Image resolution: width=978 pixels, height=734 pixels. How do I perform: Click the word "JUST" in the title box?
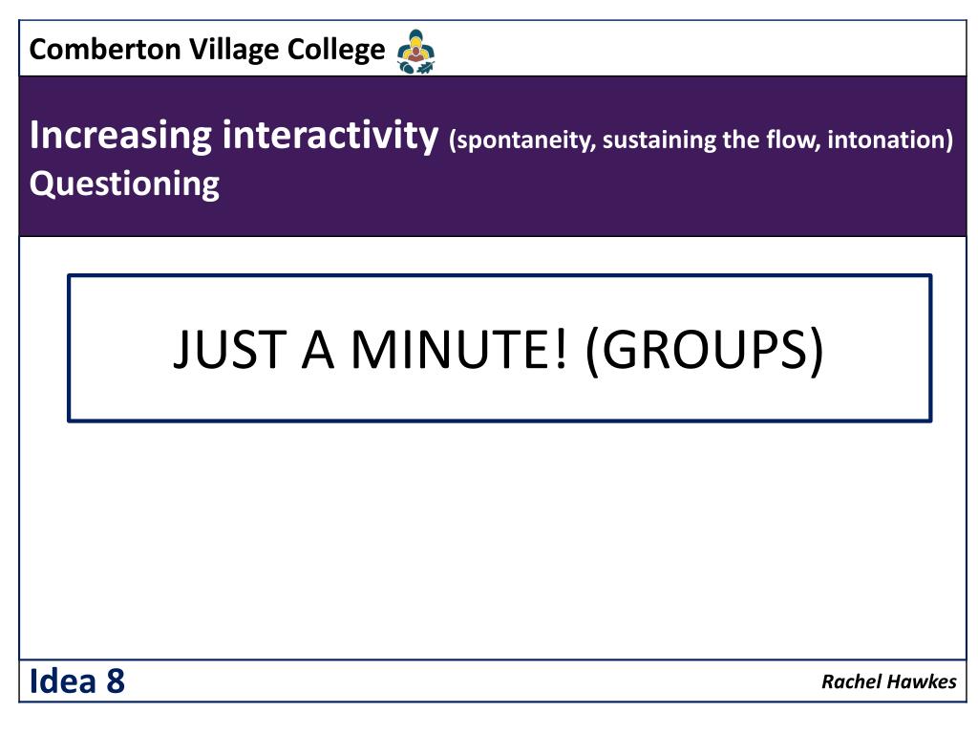tap(230, 349)
